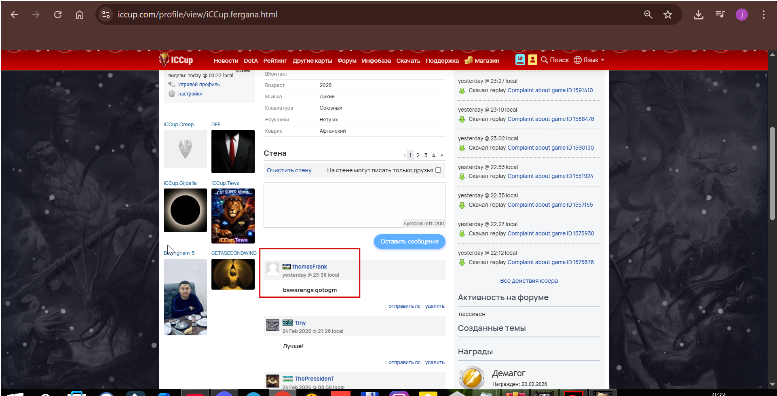This screenshot has width=777, height=396.
Task: Open the browser zoom magnifier icon
Action: point(648,15)
